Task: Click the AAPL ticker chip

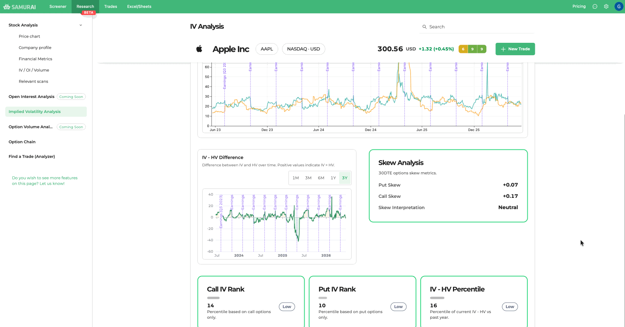Action: click(267, 49)
